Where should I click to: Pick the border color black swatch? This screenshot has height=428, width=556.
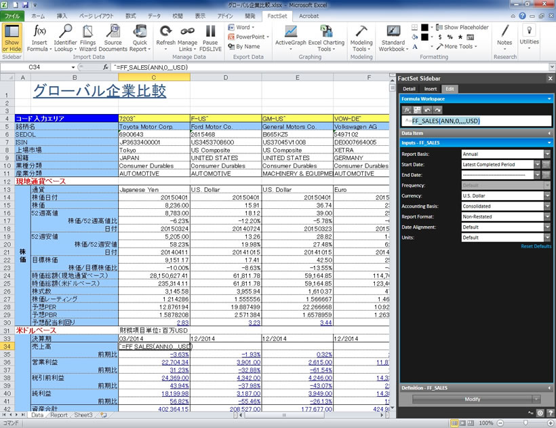click(424, 27)
